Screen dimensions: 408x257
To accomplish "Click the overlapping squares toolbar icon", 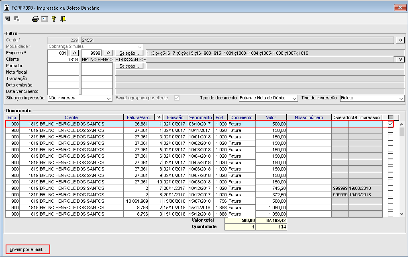I will [16, 19].
